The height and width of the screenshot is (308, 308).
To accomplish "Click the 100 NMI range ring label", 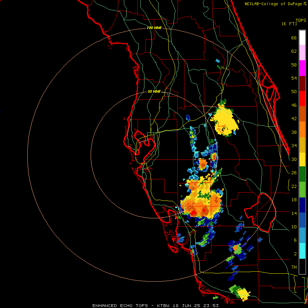I will pyautogui.click(x=154, y=28).
